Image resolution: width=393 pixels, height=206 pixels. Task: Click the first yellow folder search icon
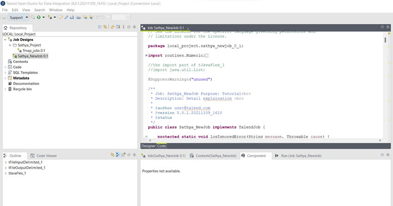tap(86, 17)
